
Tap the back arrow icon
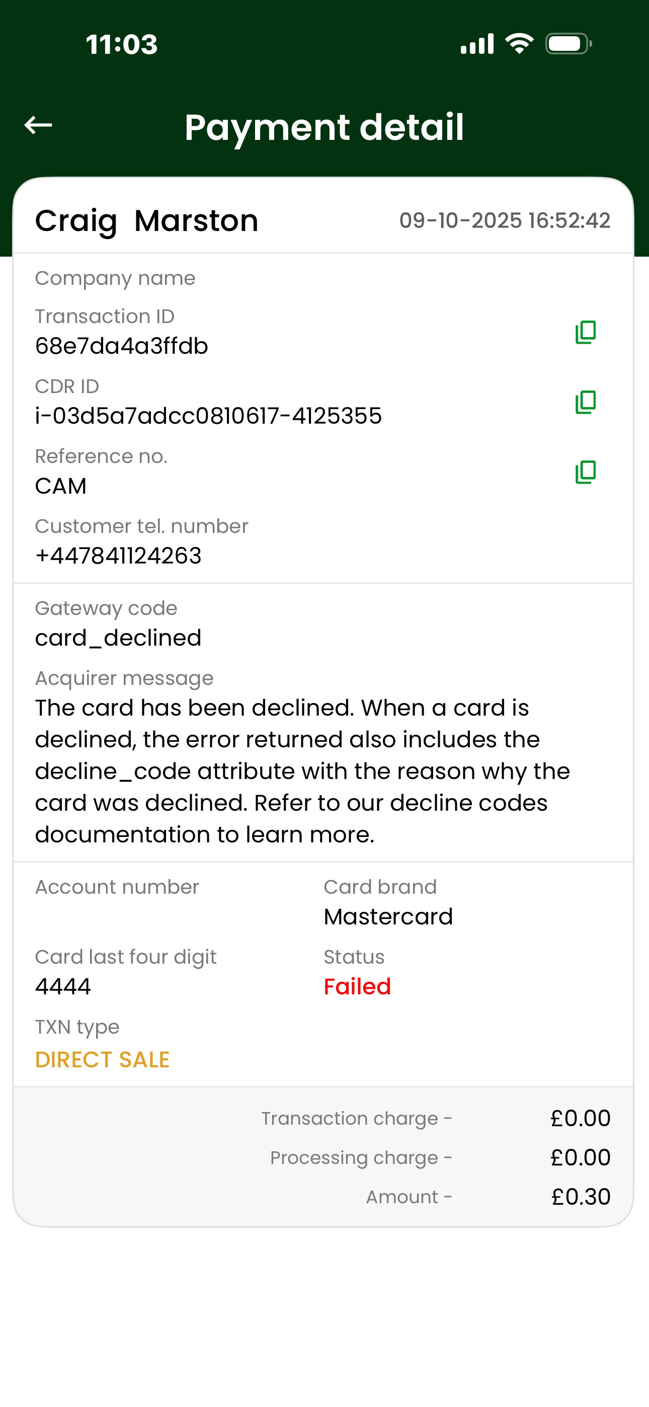coord(38,125)
